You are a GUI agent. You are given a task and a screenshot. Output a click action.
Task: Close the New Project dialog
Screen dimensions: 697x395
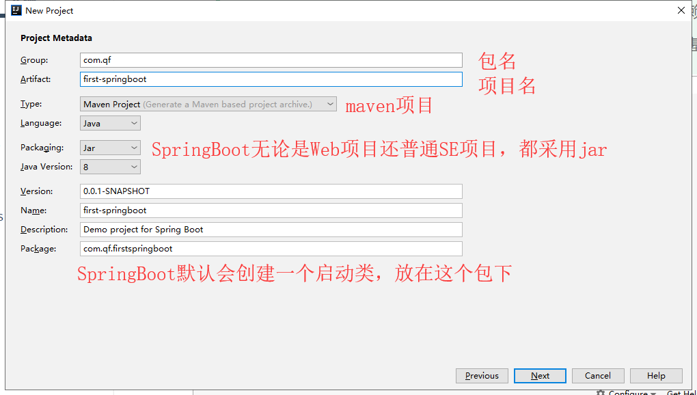coord(681,10)
